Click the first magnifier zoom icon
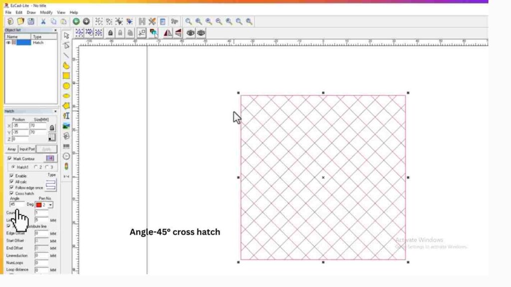Viewport: 511px width, 287px height. pos(189,21)
